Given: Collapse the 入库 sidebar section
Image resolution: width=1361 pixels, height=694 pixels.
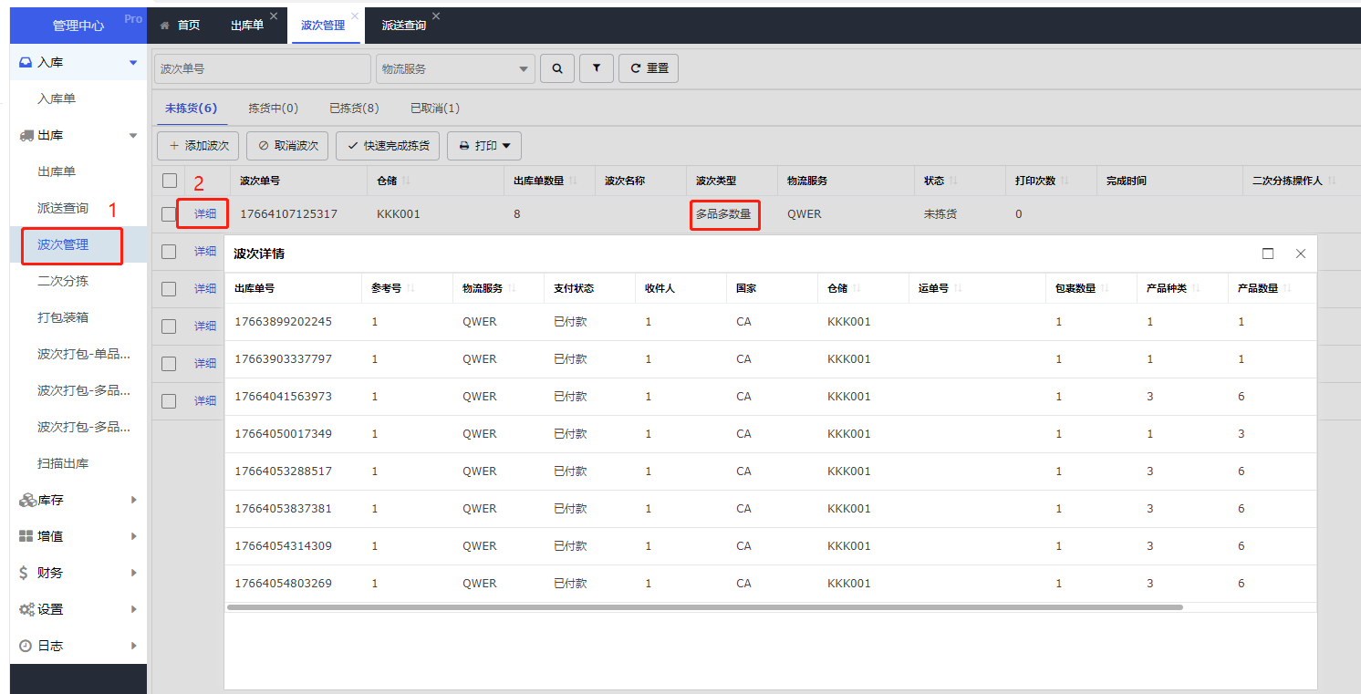Looking at the screenshot, I should [x=133, y=62].
